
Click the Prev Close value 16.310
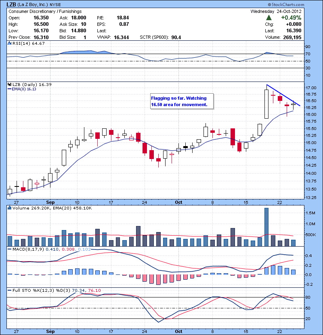pyautogui.click(x=41, y=37)
